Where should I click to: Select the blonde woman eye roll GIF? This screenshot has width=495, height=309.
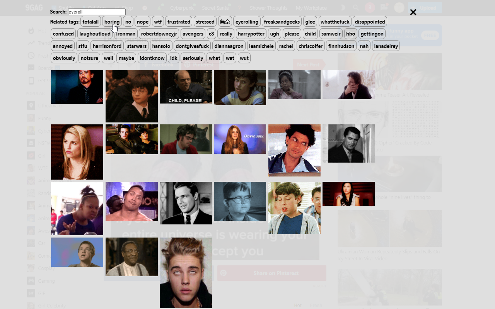coord(77,152)
